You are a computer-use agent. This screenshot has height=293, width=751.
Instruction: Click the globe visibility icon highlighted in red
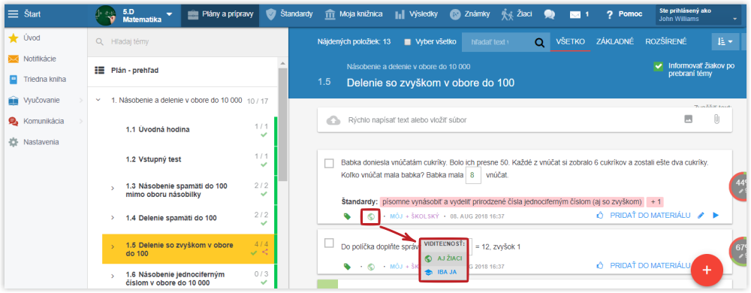click(x=370, y=216)
